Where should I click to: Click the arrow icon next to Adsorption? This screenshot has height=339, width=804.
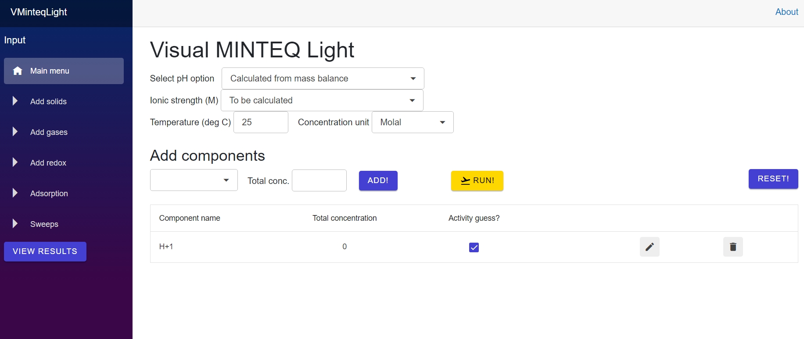(x=15, y=193)
